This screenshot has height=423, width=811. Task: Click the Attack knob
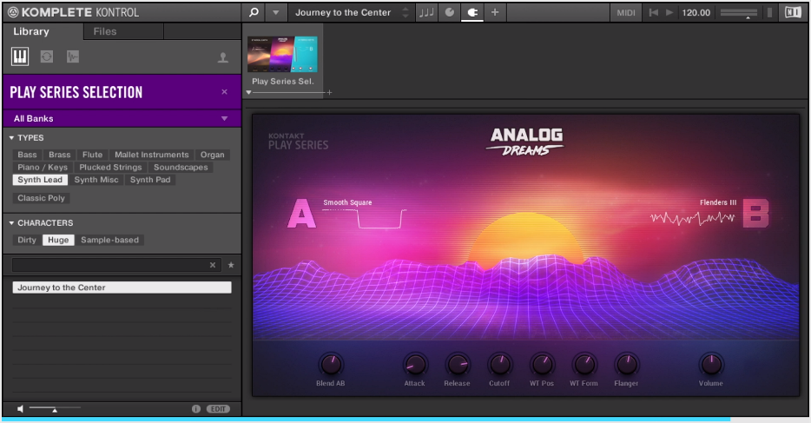point(415,364)
